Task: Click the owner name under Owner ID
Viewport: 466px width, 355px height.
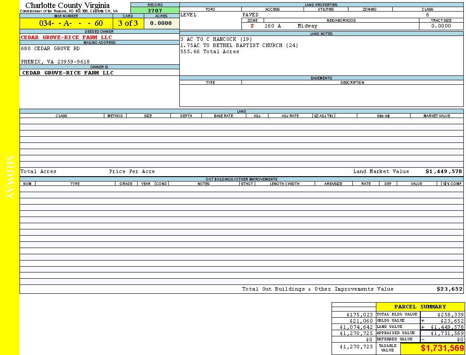Action: tap(68, 73)
